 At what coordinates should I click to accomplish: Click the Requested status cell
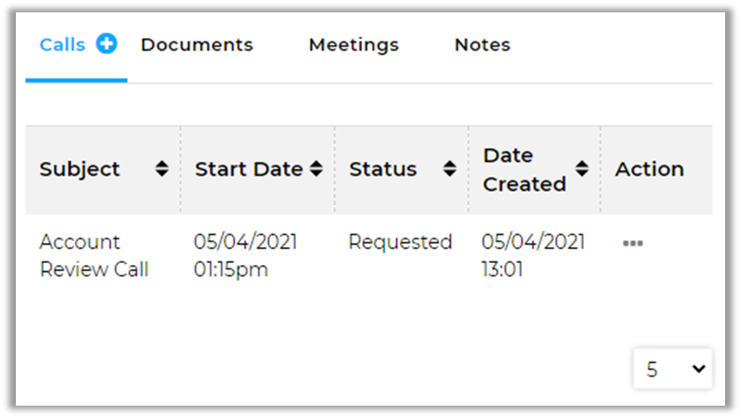(400, 242)
